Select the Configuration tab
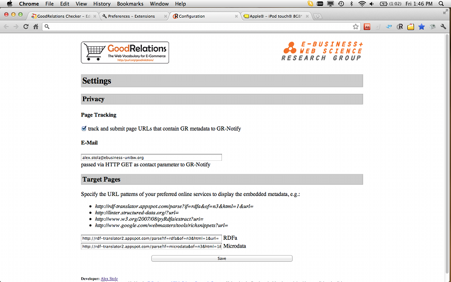The height and width of the screenshot is (282, 451). [204, 16]
